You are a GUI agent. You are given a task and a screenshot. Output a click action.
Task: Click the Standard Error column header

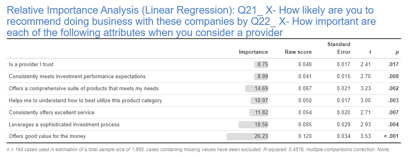click(x=339, y=48)
